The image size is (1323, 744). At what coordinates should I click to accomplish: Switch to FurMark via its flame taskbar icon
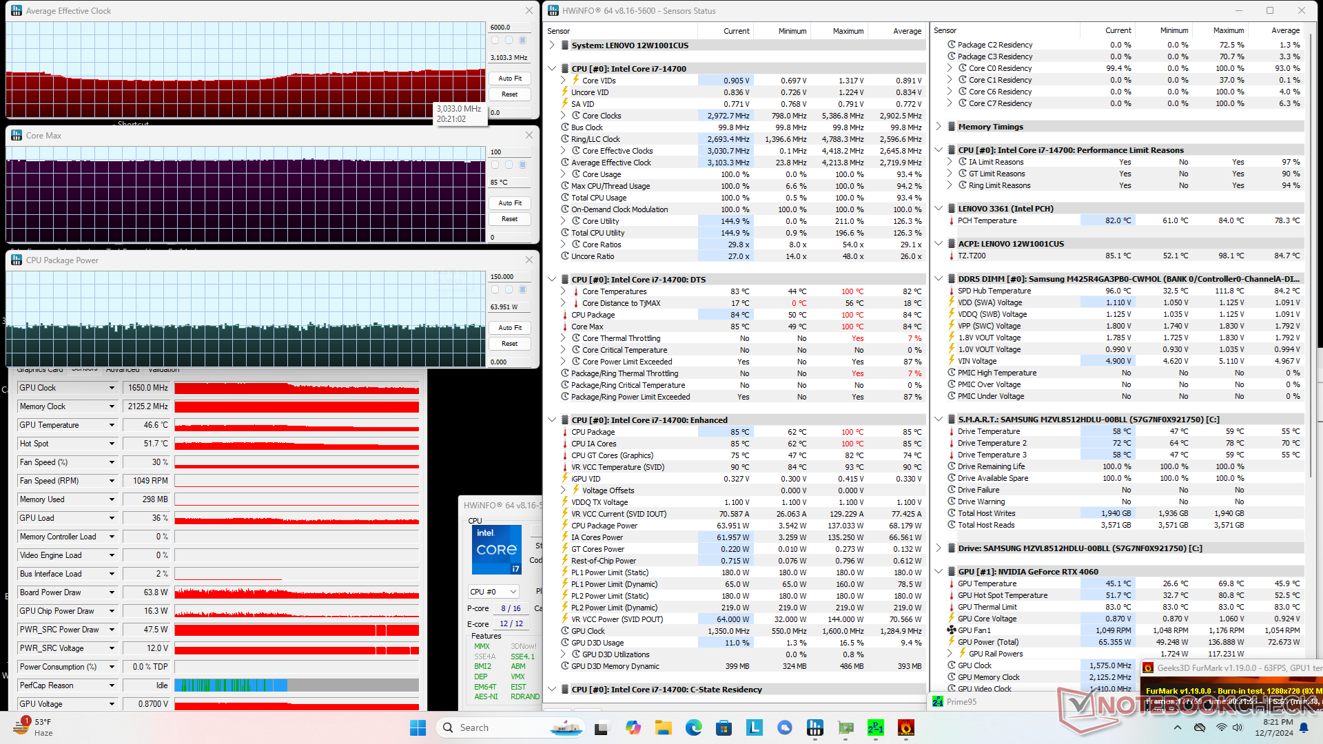[906, 727]
